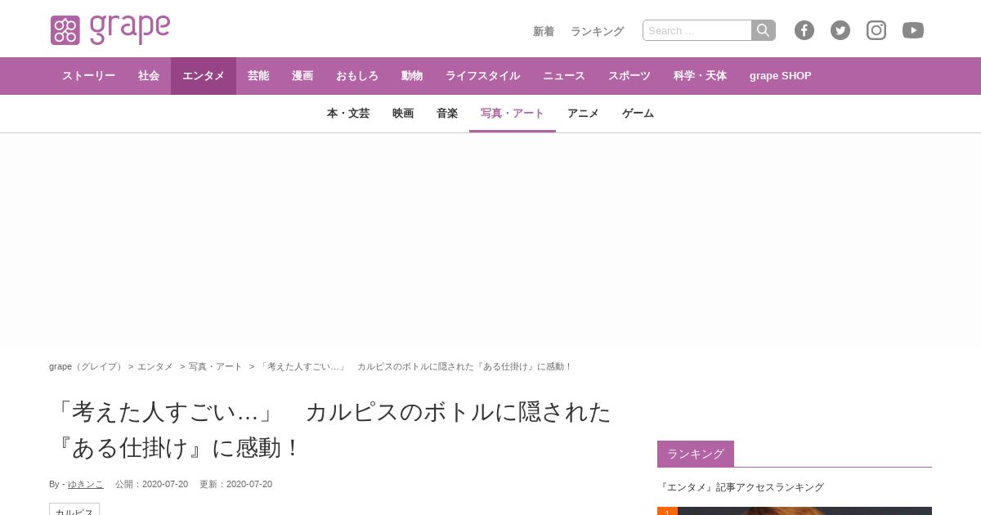
Task: Open the rank 1 article thumbnail
Action: tap(795, 511)
